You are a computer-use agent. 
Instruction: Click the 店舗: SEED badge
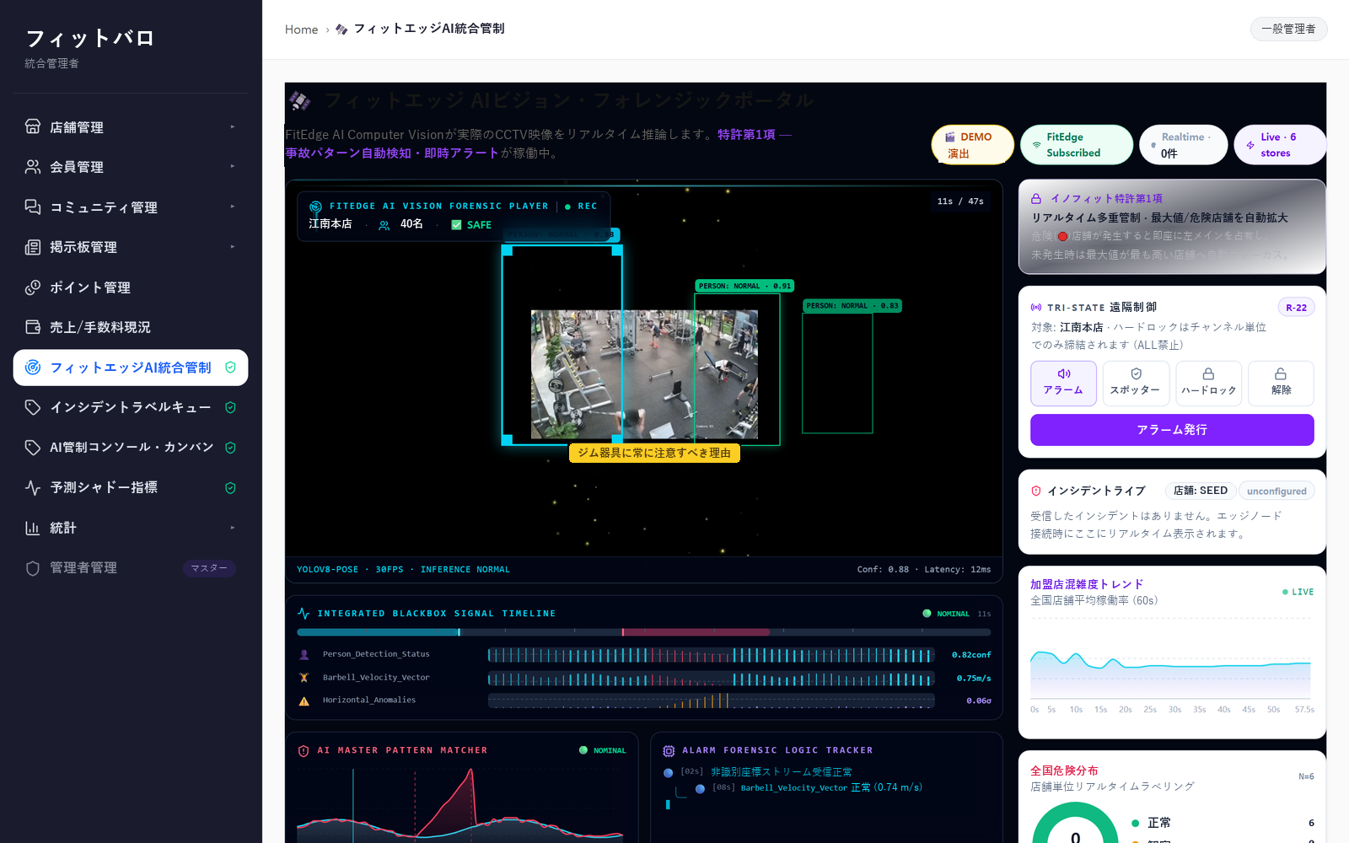(1201, 491)
